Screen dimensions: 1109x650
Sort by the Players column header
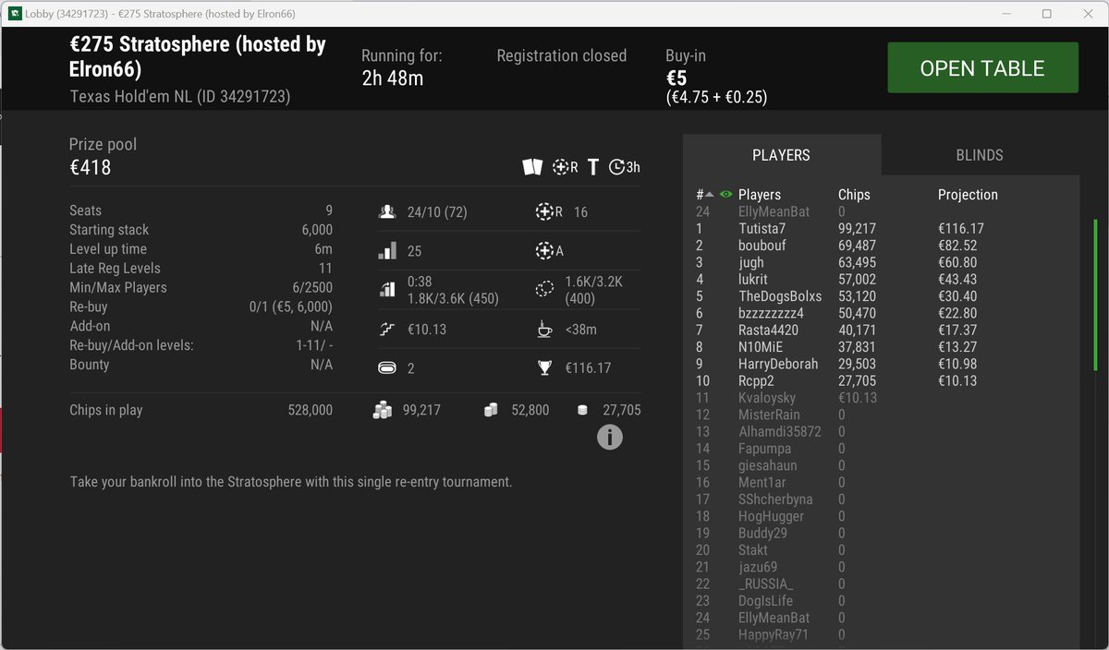pyautogui.click(x=760, y=195)
